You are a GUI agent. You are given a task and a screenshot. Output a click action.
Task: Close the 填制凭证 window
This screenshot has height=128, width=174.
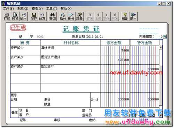tap(169, 3)
